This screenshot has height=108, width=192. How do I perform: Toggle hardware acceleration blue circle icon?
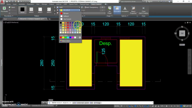[181, 106]
